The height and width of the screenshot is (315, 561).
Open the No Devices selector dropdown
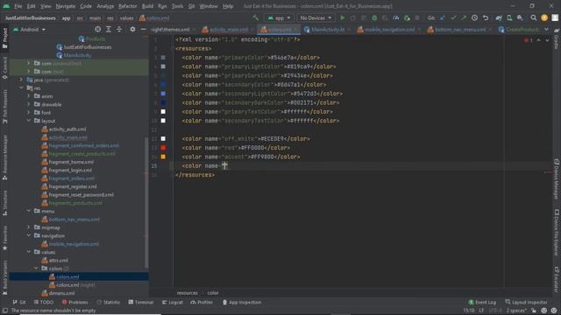tap(316, 17)
